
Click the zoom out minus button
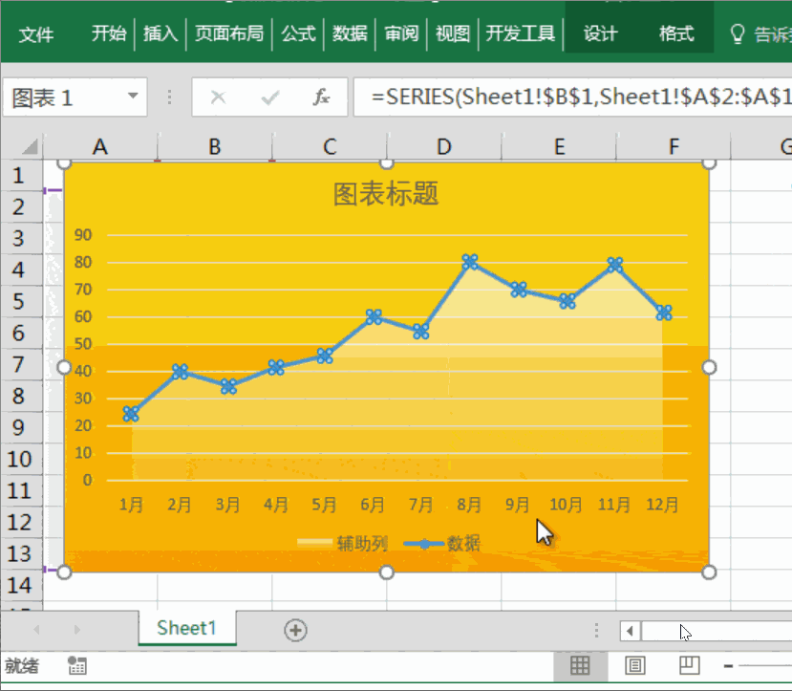pyautogui.click(x=728, y=666)
